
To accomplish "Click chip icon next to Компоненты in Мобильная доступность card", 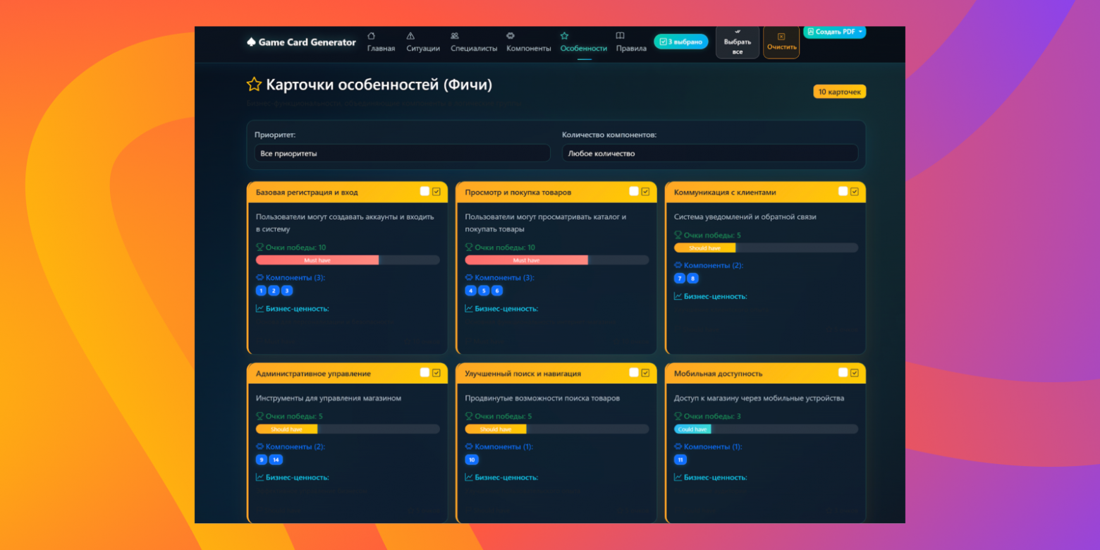I will (x=678, y=446).
